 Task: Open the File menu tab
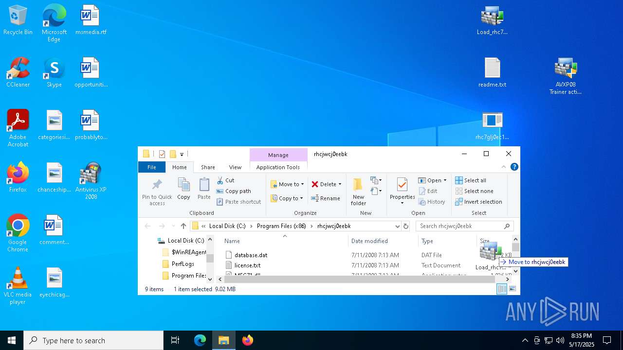(152, 167)
